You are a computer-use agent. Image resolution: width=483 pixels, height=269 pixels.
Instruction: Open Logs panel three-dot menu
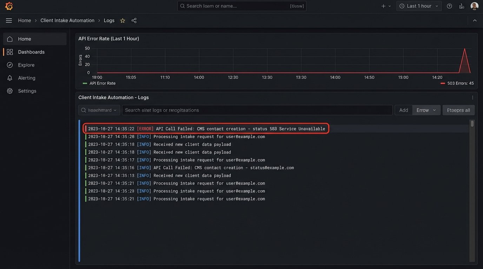[x=472, y=98]
